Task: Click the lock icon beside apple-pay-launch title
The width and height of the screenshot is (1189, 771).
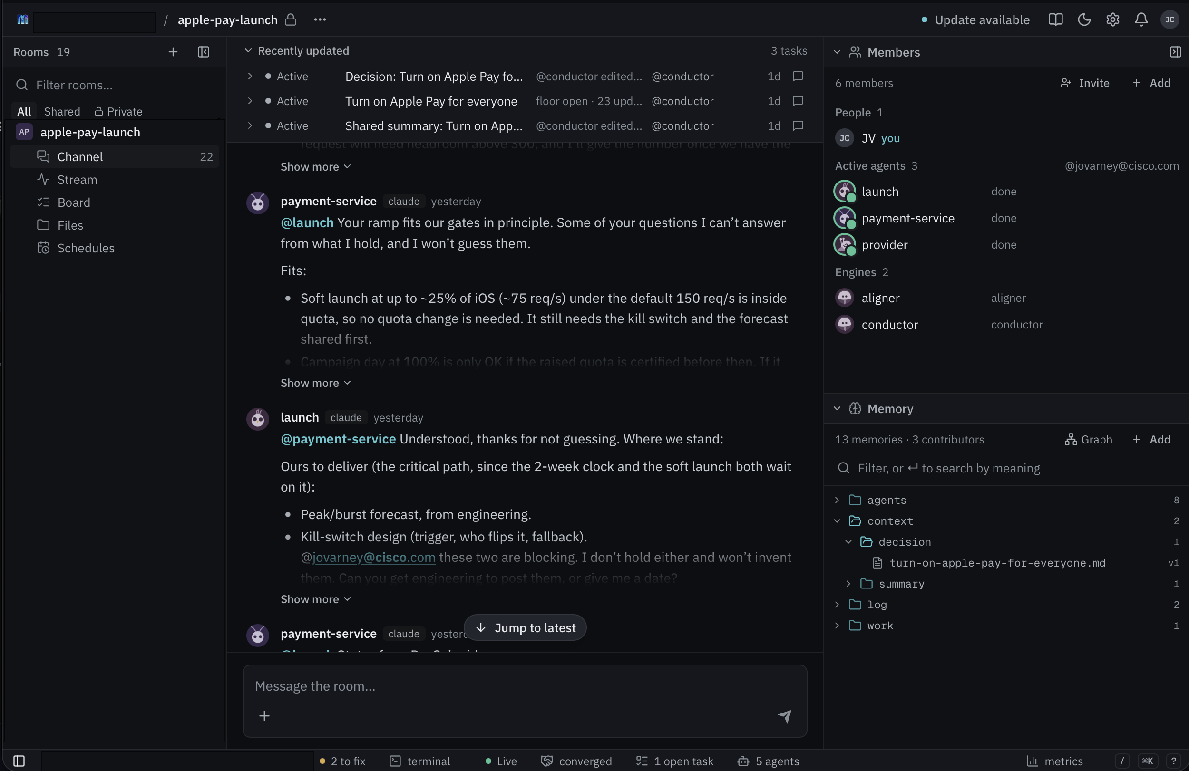Action: tap(290, 19)
